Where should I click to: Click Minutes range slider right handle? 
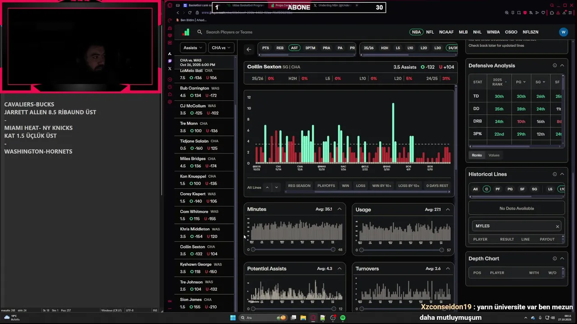(333, 250)
